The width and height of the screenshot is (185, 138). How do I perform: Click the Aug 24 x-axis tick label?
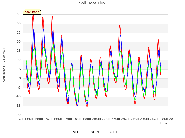point(129,119)
